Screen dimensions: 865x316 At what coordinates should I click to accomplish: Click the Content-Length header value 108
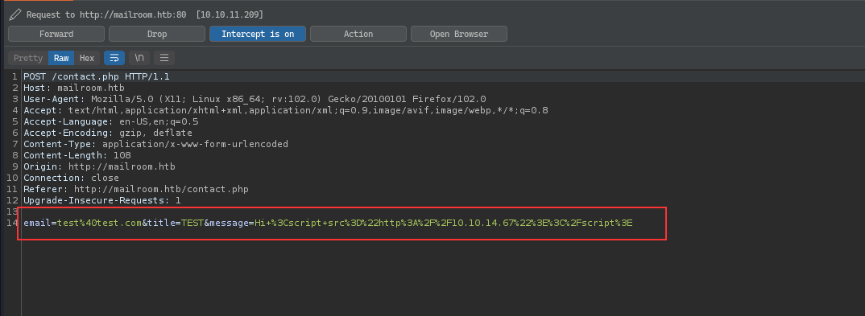(x=122, y=156)
